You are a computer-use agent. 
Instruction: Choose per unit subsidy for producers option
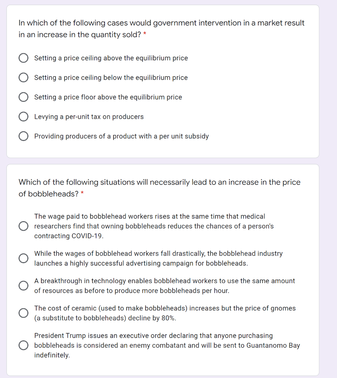(23, 136)
